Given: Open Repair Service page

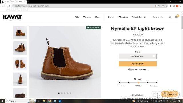Looking at the screenshot, I should (x=139, y=17).
